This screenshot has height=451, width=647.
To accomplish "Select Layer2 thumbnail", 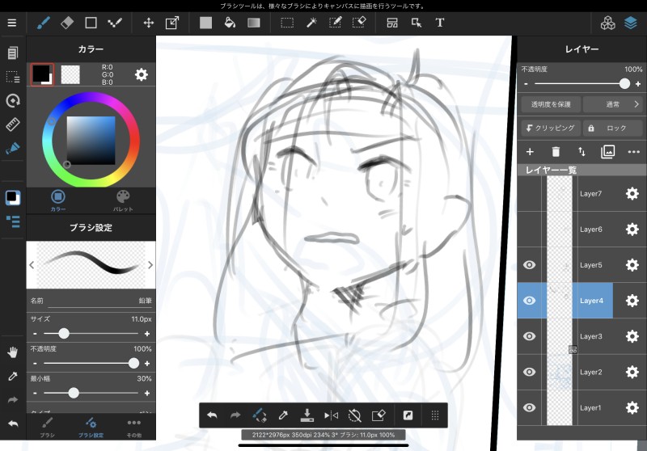I will [x=560, y=372].
